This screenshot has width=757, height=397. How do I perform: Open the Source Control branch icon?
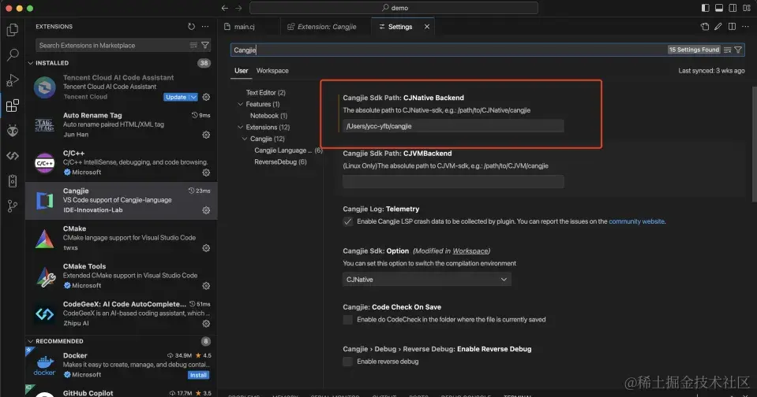pos(13,206)
